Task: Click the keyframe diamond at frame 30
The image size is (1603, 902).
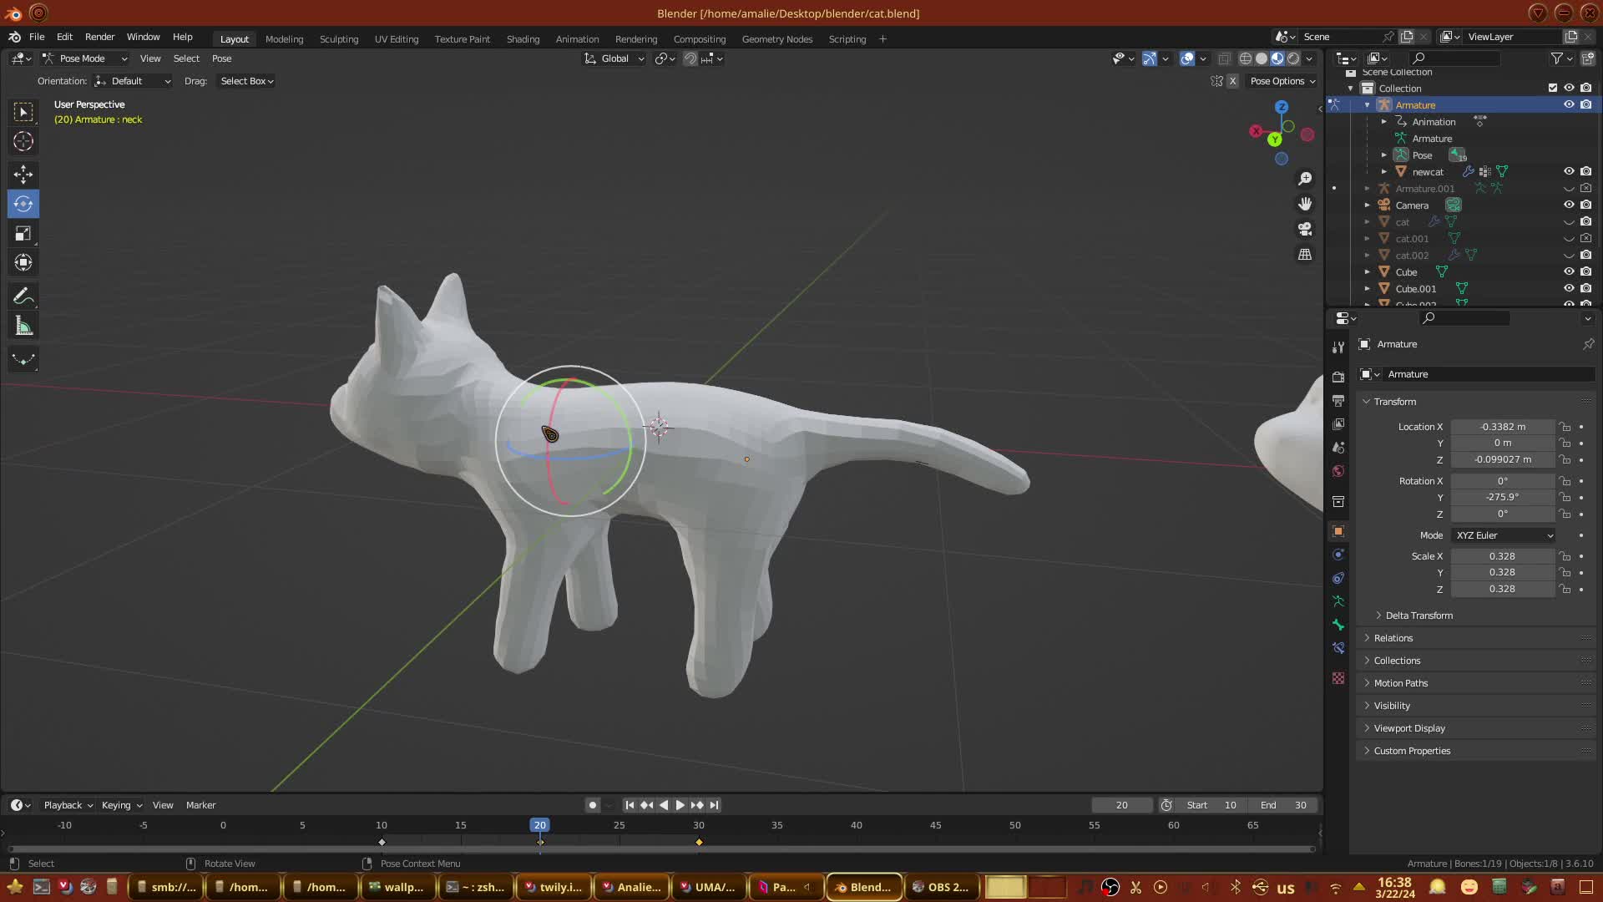Action: [x=699, y=842]
